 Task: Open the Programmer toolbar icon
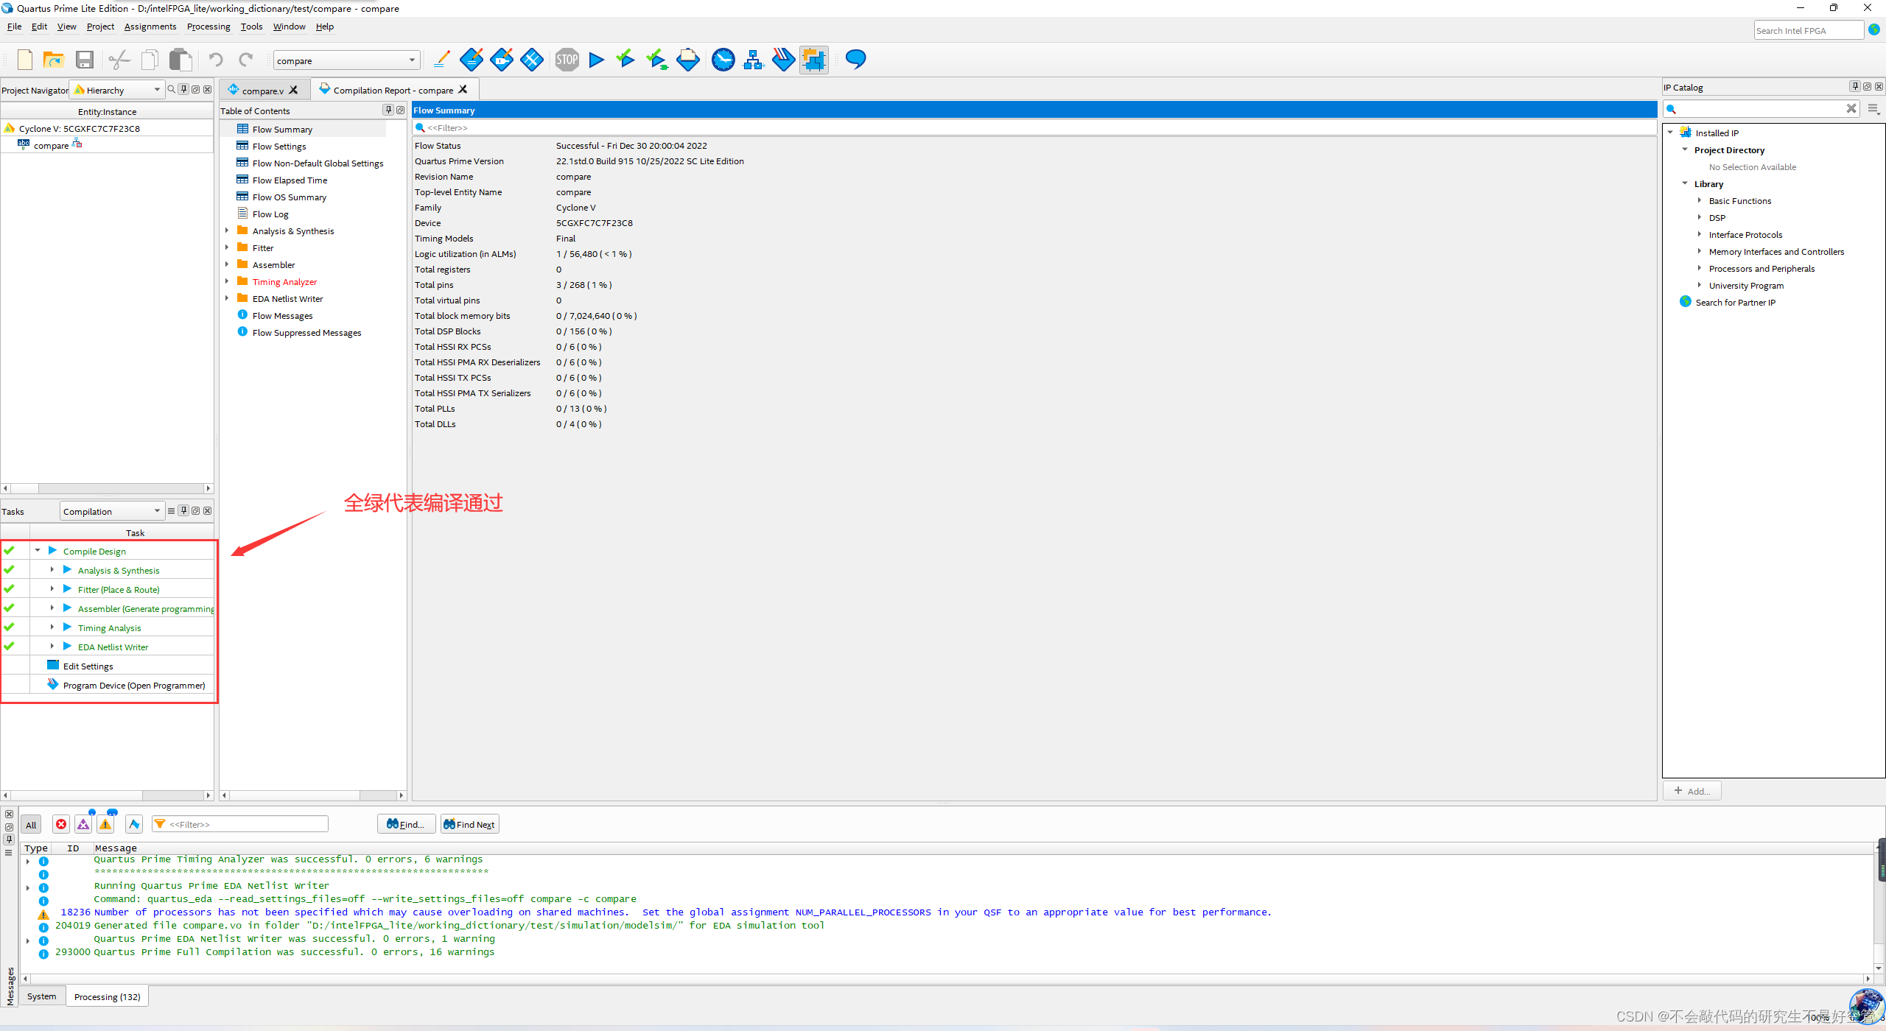pos(783,60)
